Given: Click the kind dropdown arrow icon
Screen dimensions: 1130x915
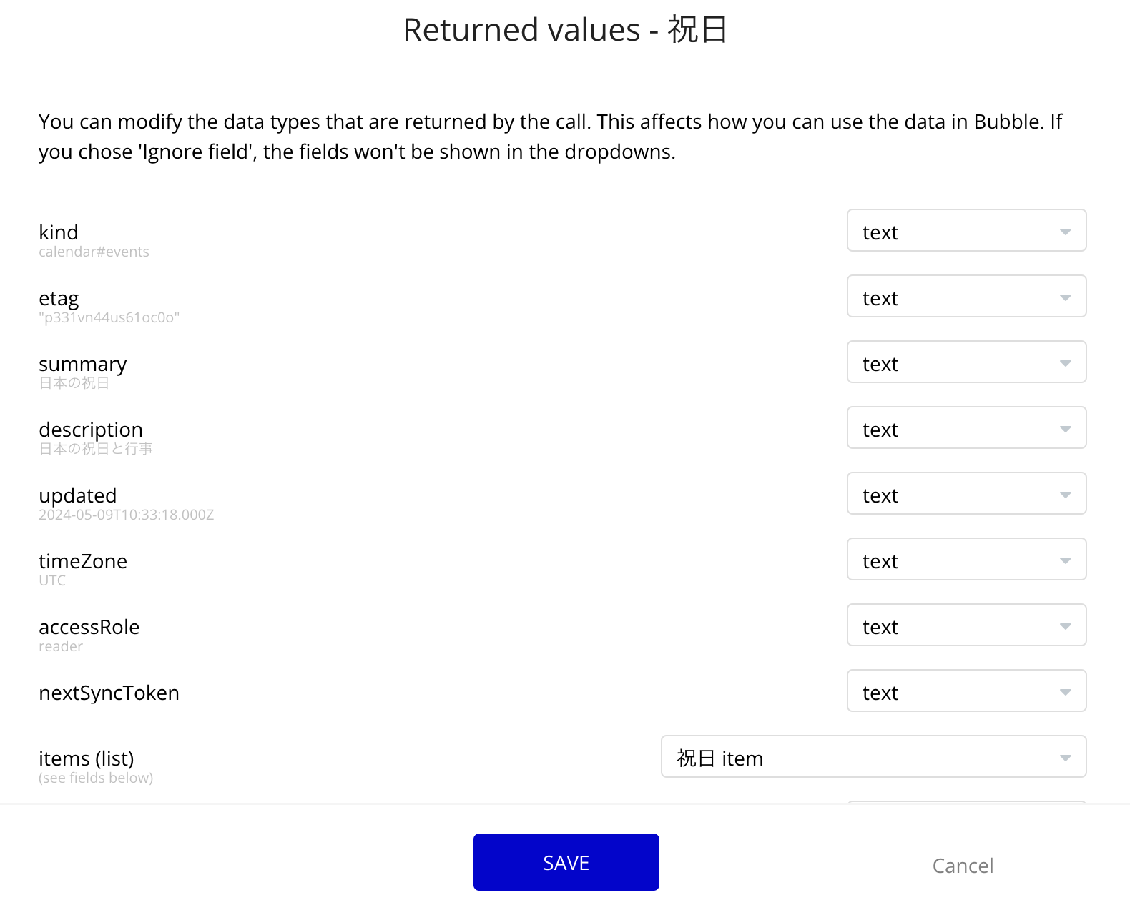Looking at the screenshot, I should [x=1065, y=232].
